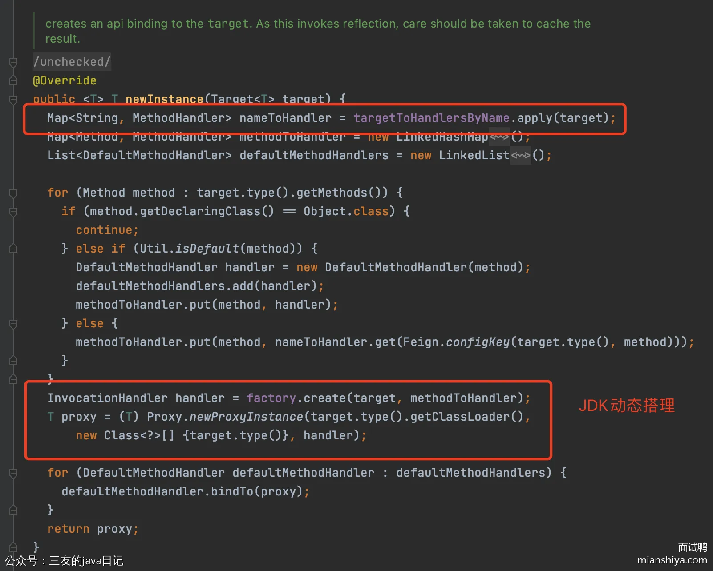Collapse the for Method loop fold marker
The image size is (713, 571).
point(13,193)
